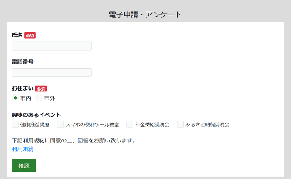
Task: Choose the 市外 radio option
Action: pyautogui.click(x=39, y=98)
